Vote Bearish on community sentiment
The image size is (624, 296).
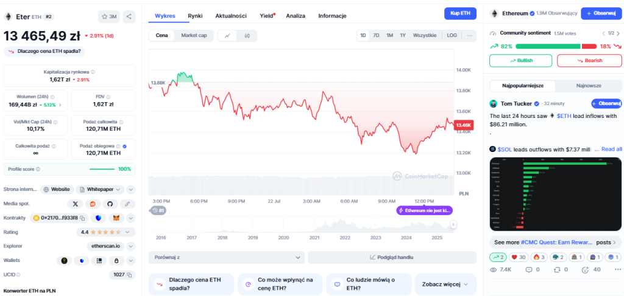coord(589,61)
